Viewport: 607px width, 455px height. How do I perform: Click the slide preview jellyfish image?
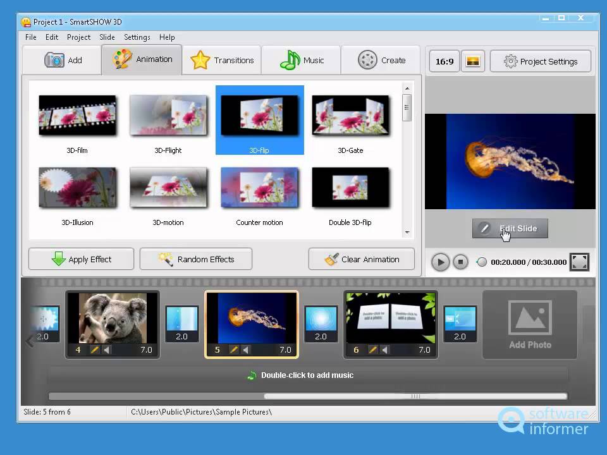coord(510,161)
